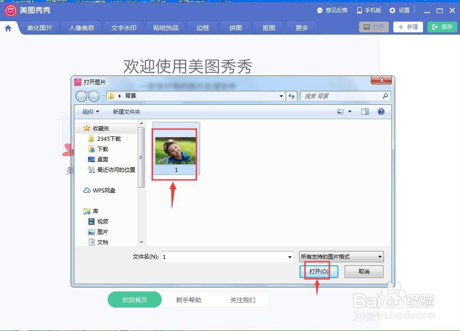The width and height of the screenshot is (460, 331).
Task: Switch to the 拼图 tab
Action: click(x=236, y=28)
